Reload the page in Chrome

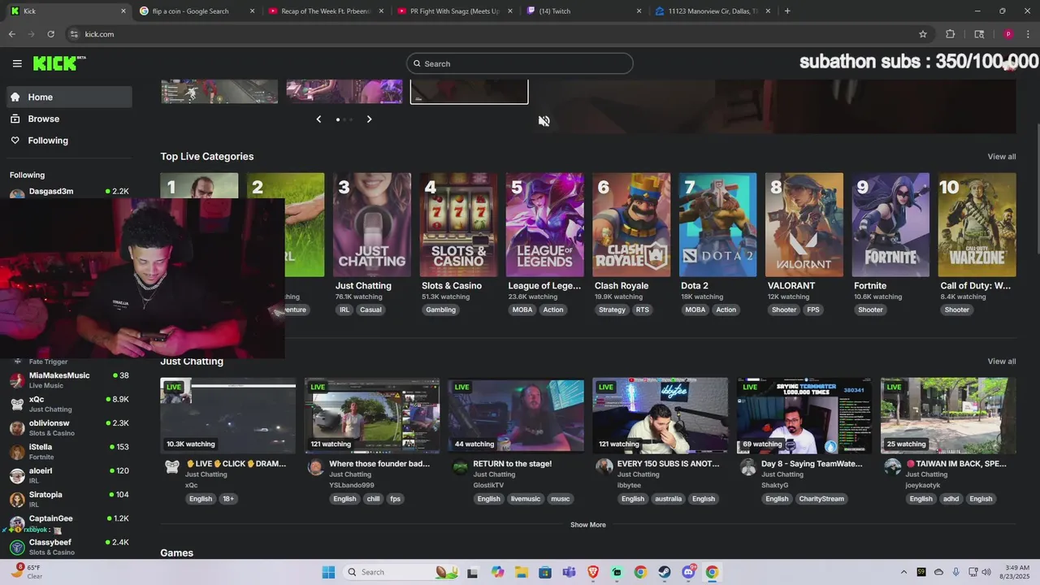[x=50, y=34]
